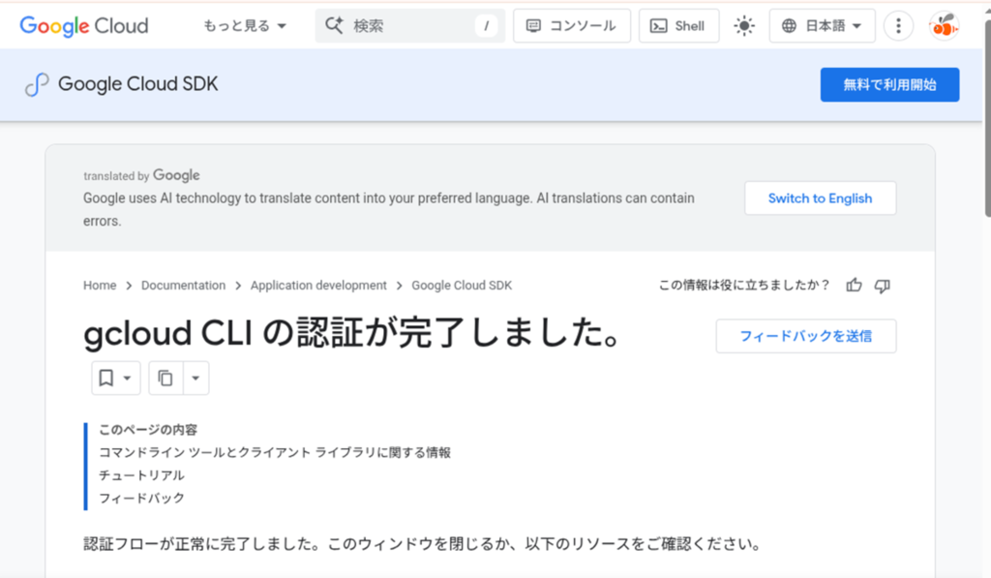The width and height of the screenshot is (991, 578).
Task: Click the bookmark icon dropdown button
Action: tap(116, 379)
